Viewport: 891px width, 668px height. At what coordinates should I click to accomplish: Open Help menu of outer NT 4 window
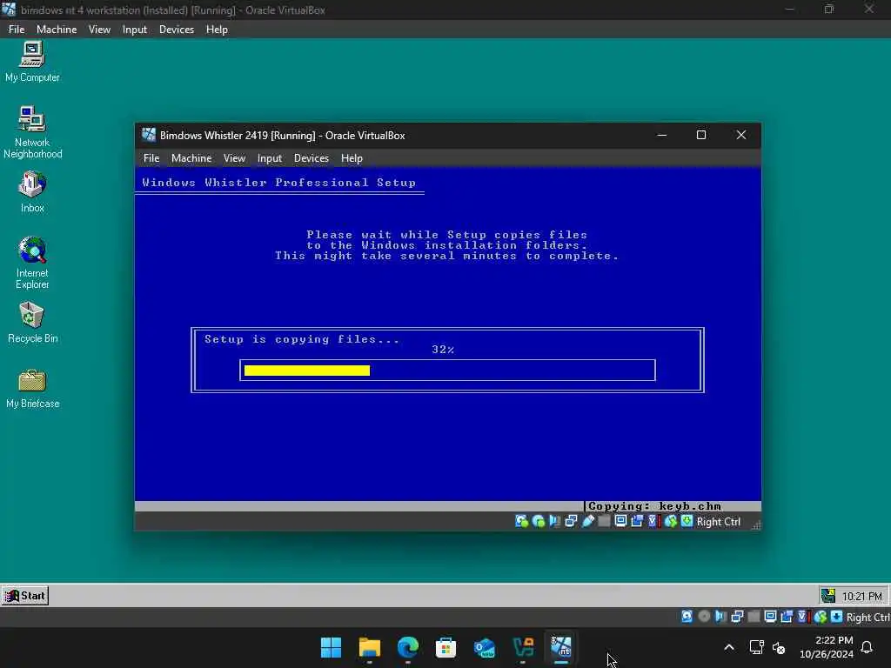click(217, 30)
